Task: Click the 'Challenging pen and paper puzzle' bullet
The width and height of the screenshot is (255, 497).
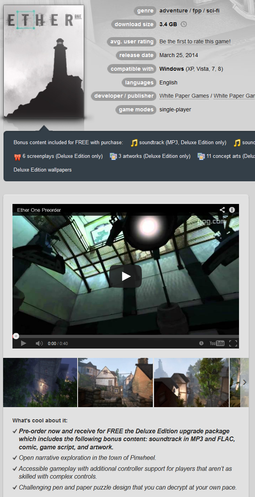Action: click(x=127, y=487)
